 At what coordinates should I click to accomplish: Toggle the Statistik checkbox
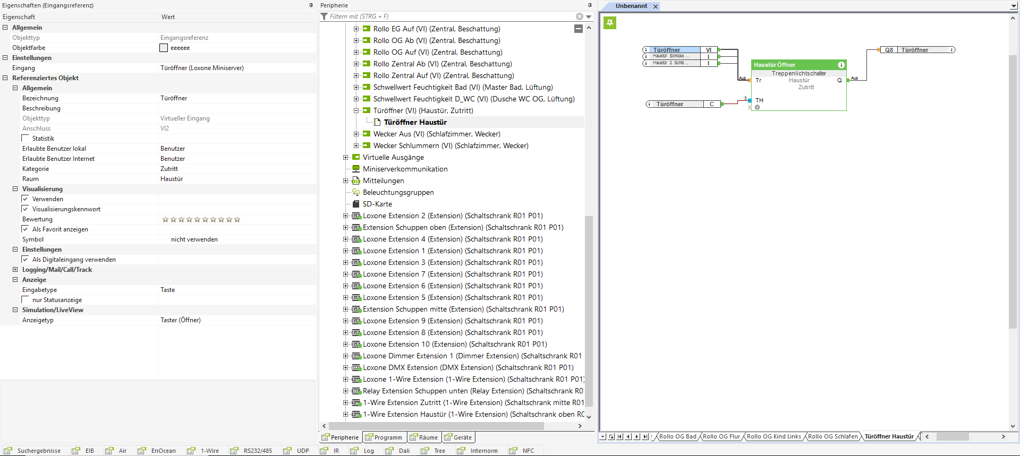coord(25,139)
